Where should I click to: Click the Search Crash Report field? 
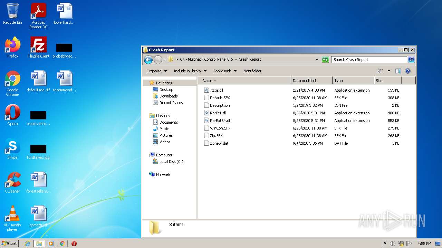point(369,60)
